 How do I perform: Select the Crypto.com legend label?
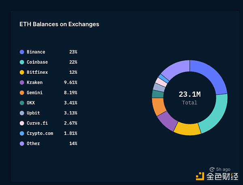coord(40,133)
